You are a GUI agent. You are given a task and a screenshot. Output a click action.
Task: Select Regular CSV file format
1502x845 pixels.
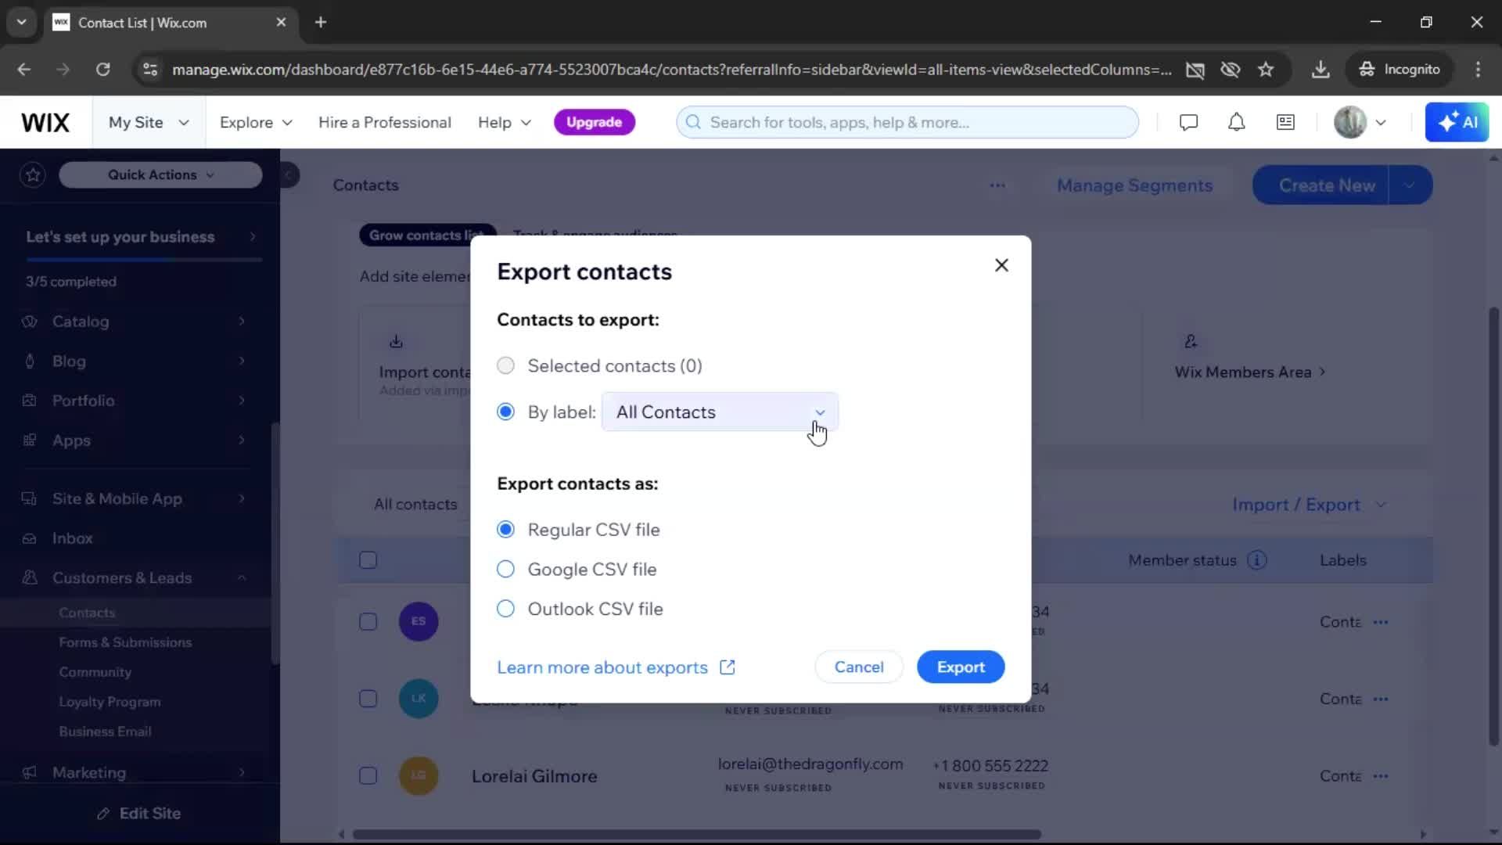point(505,530)
